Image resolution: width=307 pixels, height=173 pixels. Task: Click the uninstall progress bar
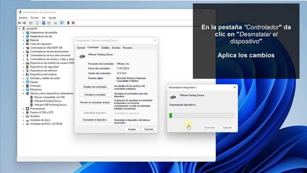click(x=201, y=115)
